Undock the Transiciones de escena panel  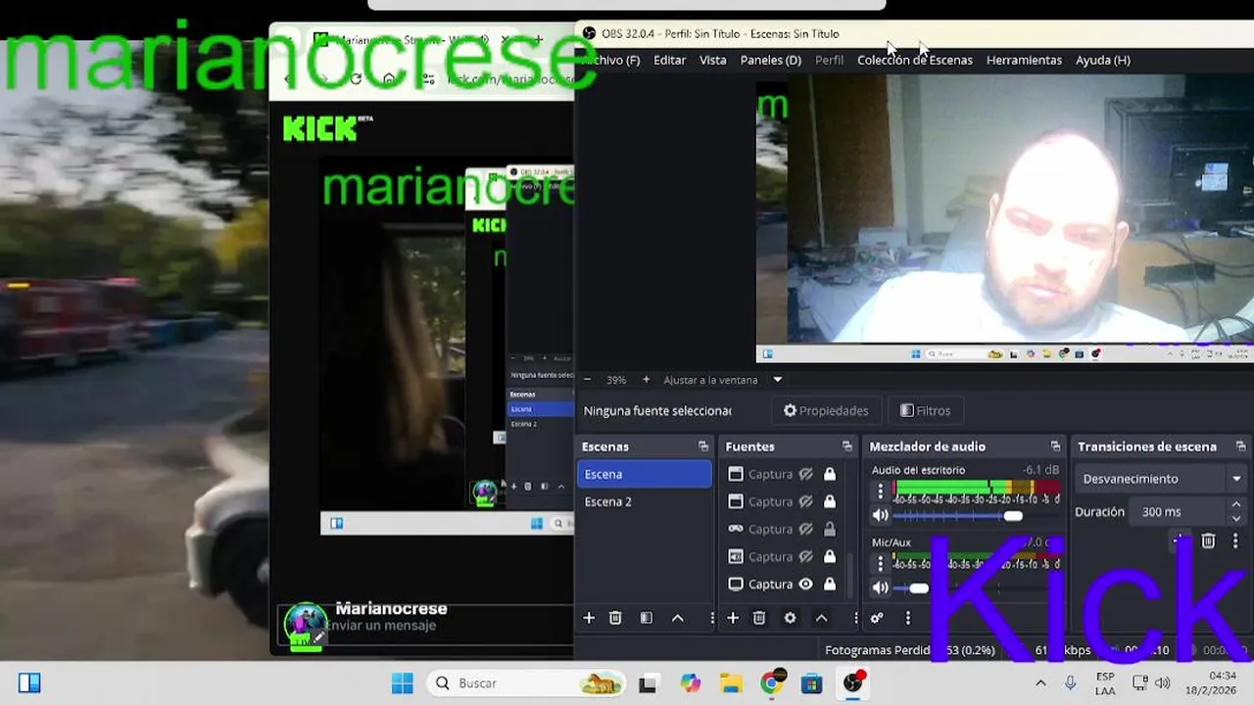pyautogui.click(x=1240, y=446)
